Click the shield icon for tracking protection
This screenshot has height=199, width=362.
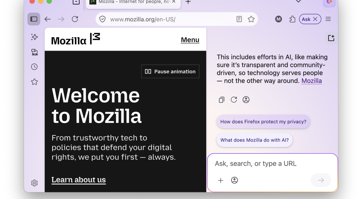[x=102, y=19]
